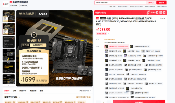The image size is (175, 103).
Task: Click the review tag ending in 214
Action: pyautogui.click(x=23, y=102)
